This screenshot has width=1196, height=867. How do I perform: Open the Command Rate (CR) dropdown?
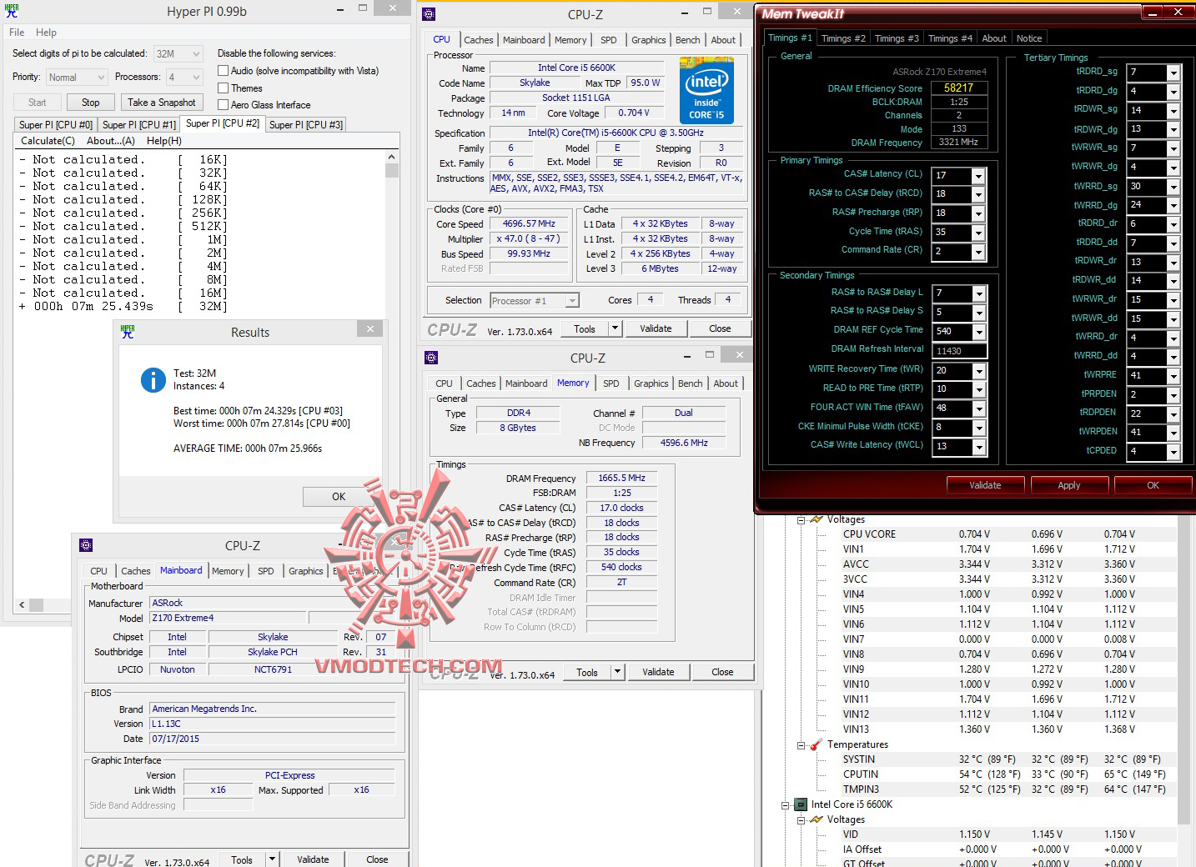click(979, 253)
